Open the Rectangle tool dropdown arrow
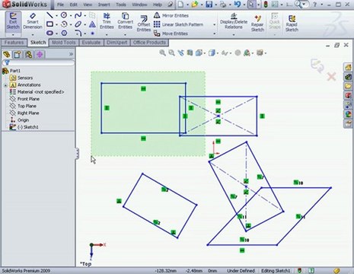354x274 pixels. click(56, 24)
